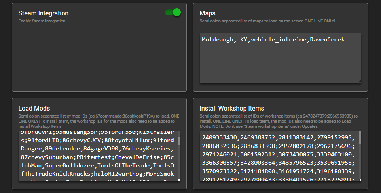Click 'Muldraugh, KY' in the Maps field
Viewport: 381px width, 193px height.
[x=224, y=40]
